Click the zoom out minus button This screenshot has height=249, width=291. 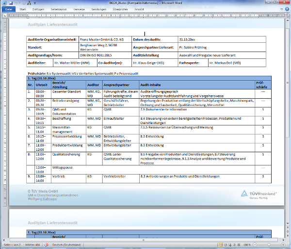(x=255, y=245)
